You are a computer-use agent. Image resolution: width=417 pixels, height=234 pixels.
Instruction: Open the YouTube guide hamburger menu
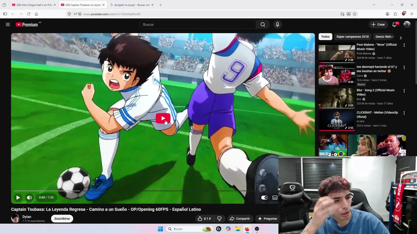coord(8,24)
